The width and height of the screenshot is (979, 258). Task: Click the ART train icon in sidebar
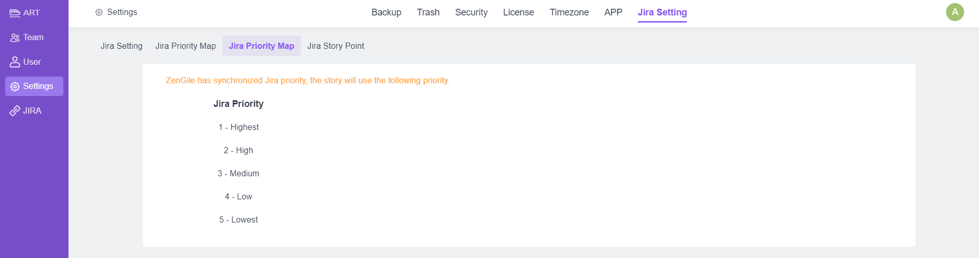(15, 13)
